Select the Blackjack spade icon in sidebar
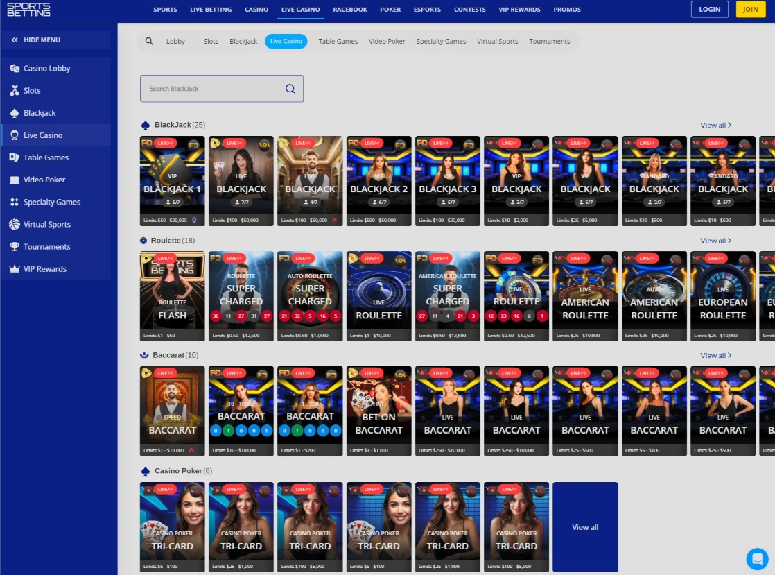 [x=14, y=113]
